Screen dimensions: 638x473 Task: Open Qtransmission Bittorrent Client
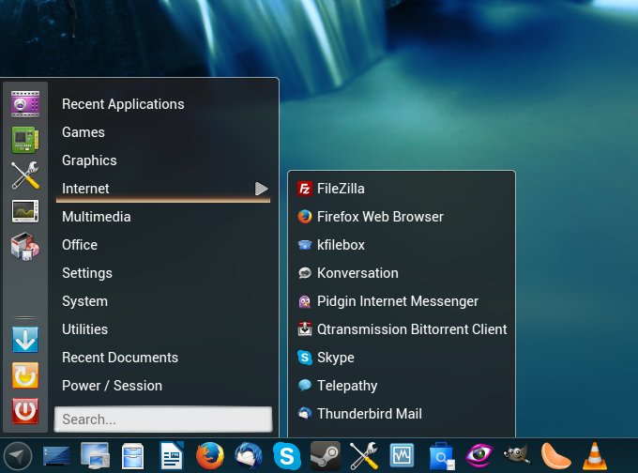(x=402, y=329)
